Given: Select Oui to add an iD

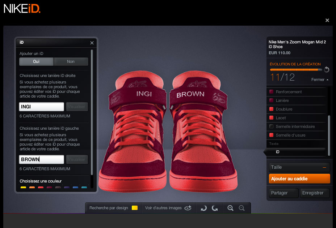Looking at the screenshot, I should (36, 61).
